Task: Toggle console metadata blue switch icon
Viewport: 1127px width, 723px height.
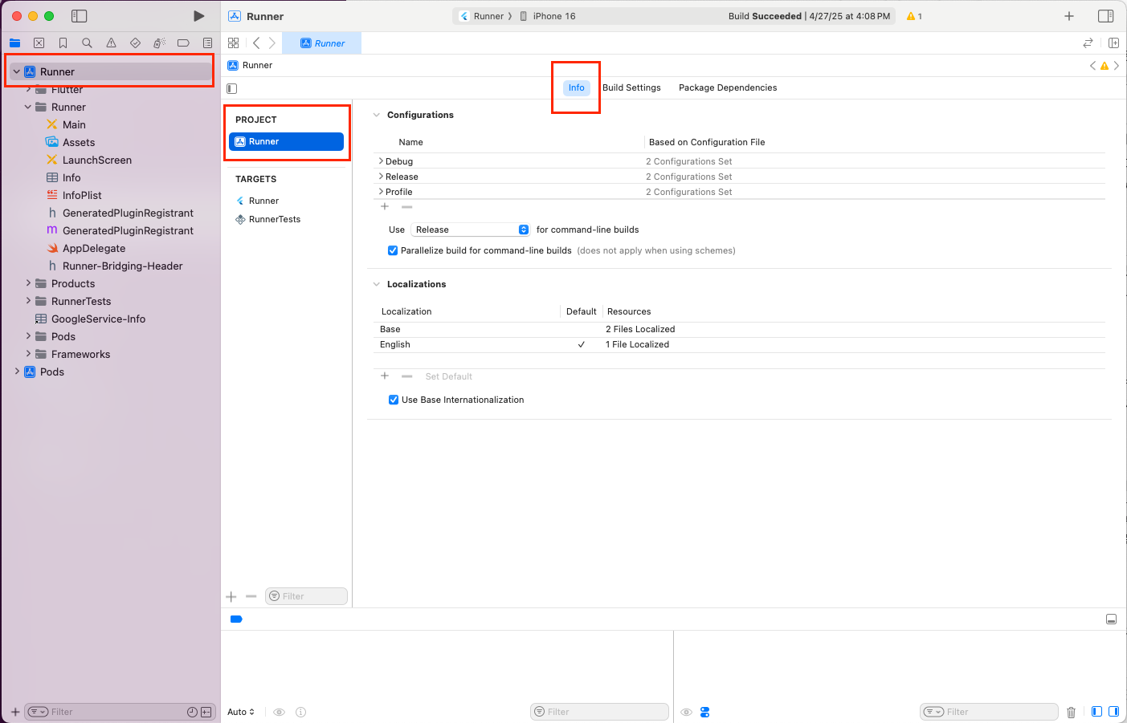Action: pos(704,712)
